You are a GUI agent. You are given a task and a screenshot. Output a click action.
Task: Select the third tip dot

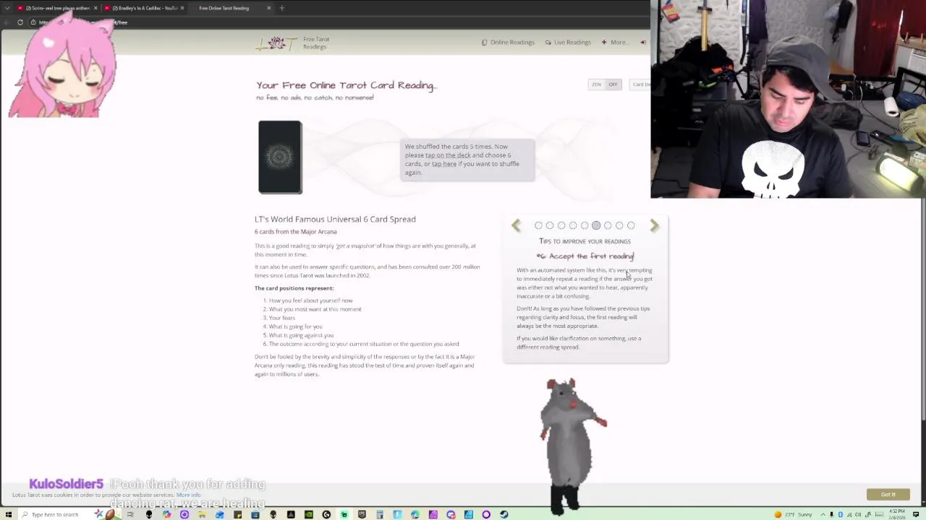pyautogui.click(x=561, y=225)
